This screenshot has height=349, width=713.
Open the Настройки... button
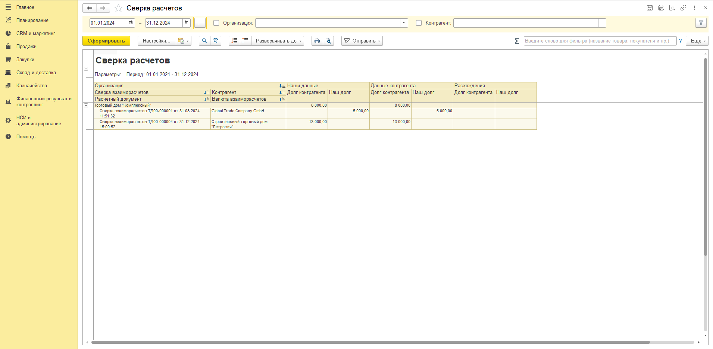click(x=157, y=41)
